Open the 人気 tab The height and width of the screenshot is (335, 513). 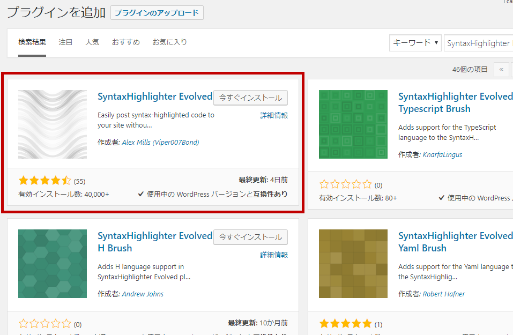coord(92,42)
